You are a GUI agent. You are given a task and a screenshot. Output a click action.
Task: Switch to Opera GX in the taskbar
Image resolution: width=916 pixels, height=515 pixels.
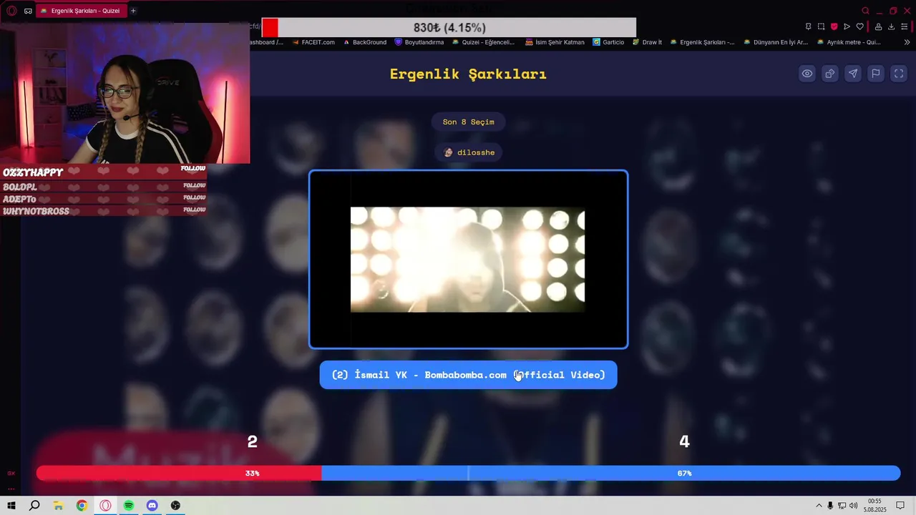pos(105,506)
